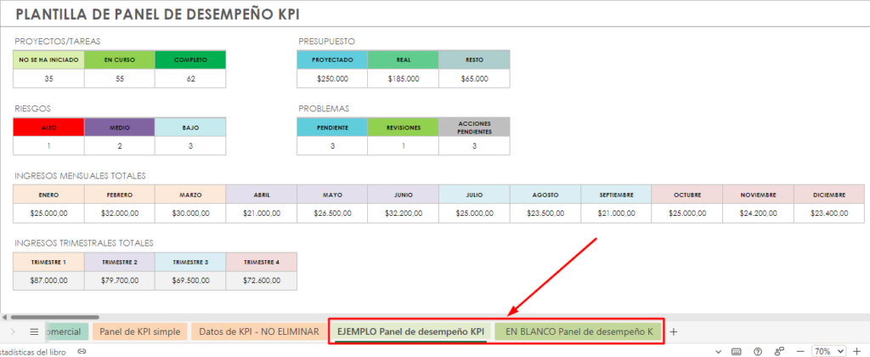Image resolution: width=870 pixels, height=357 pixels.
Task: Select the $26.500,00 May income cell
Action: coord(332,213)
